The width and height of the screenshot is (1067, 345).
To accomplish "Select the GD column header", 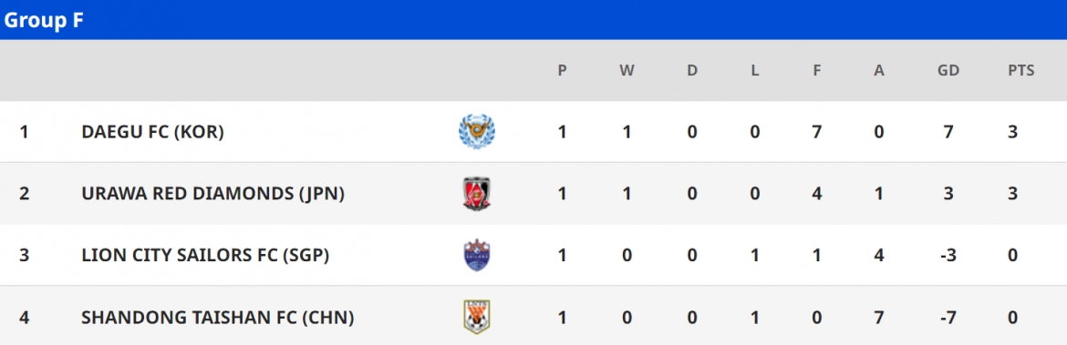I will tap(948, 70).
